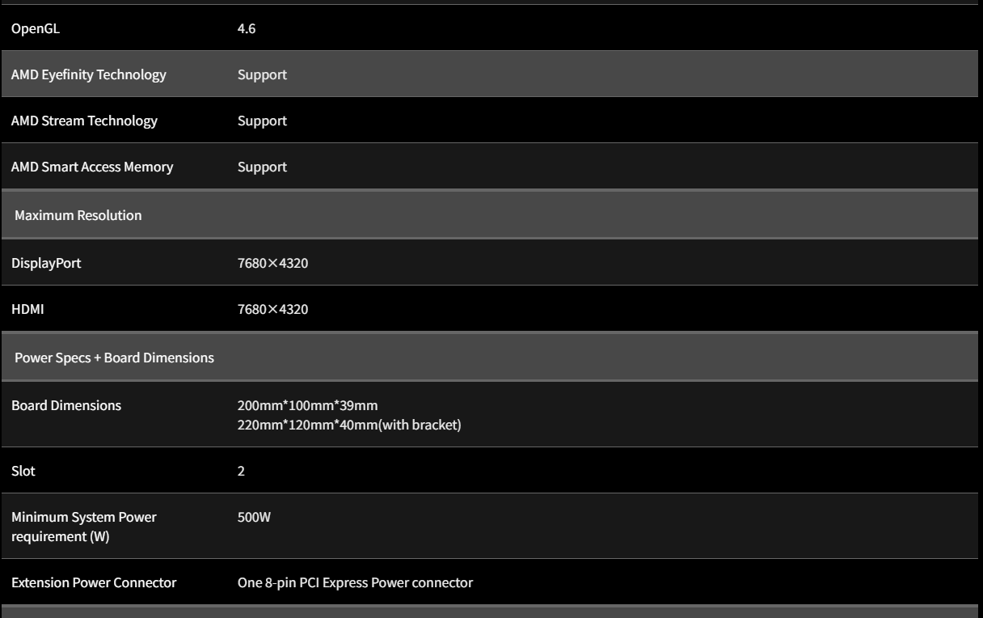Click the AMD Eyefinity Technology label
This screenshot has height=618, width=983.
[x=89, y=74]
